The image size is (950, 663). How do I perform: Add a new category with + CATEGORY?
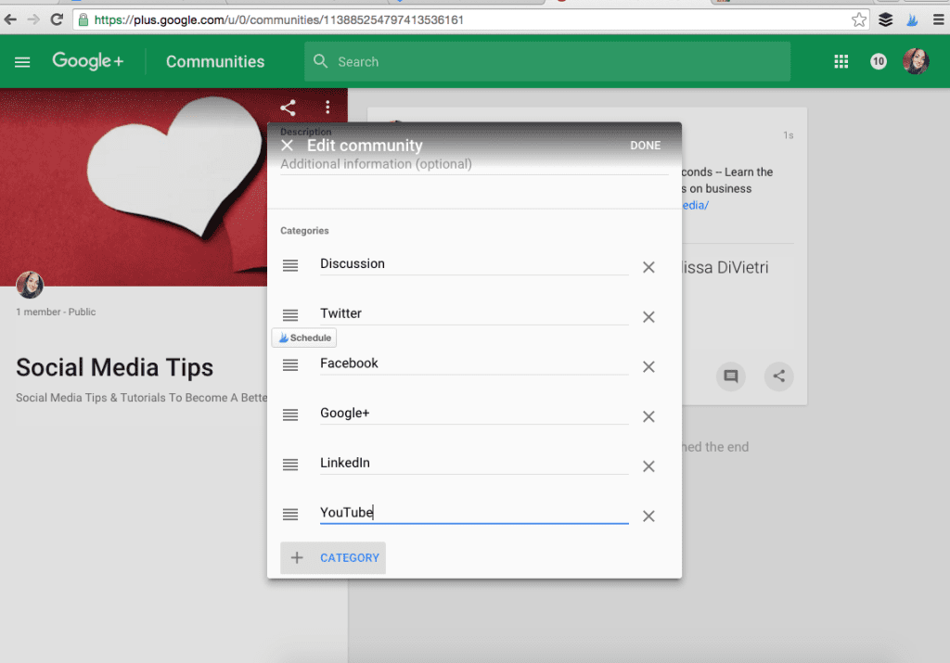point(333,557)
